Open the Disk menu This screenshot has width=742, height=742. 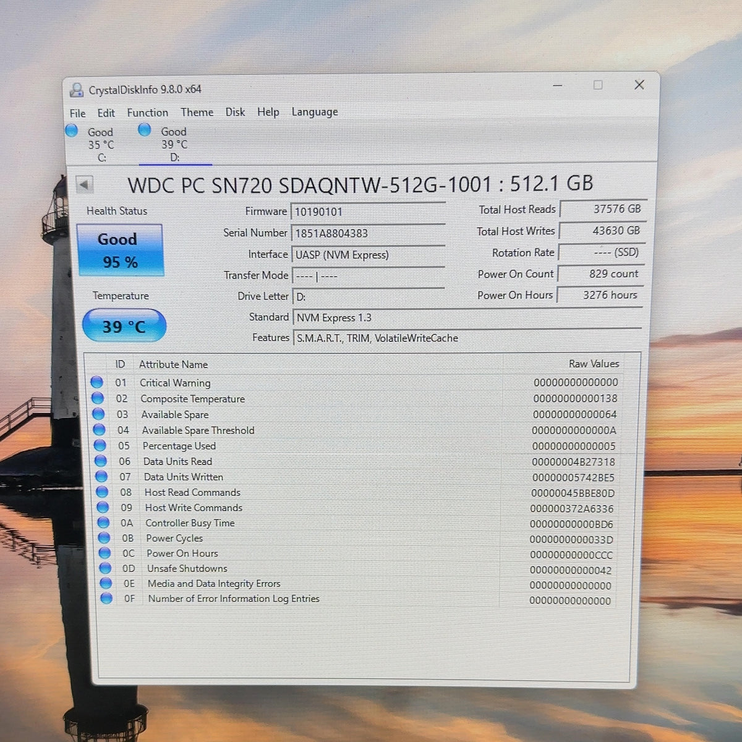point(235,112)
